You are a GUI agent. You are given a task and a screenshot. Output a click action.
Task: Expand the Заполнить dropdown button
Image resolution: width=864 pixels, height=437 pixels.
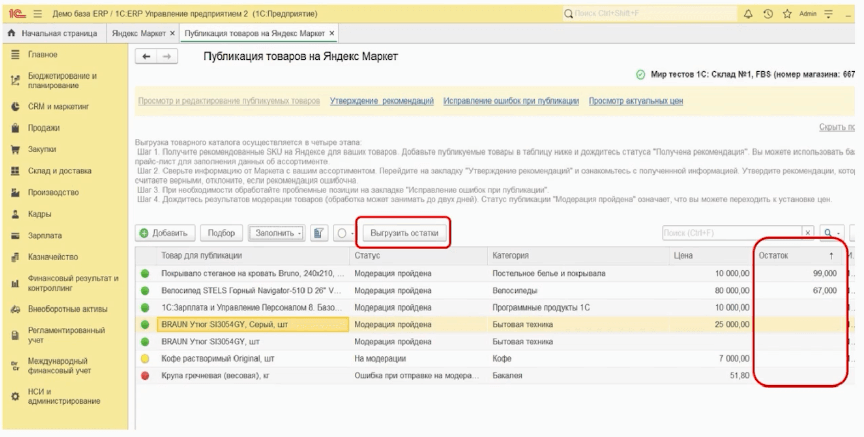(276, 233)
